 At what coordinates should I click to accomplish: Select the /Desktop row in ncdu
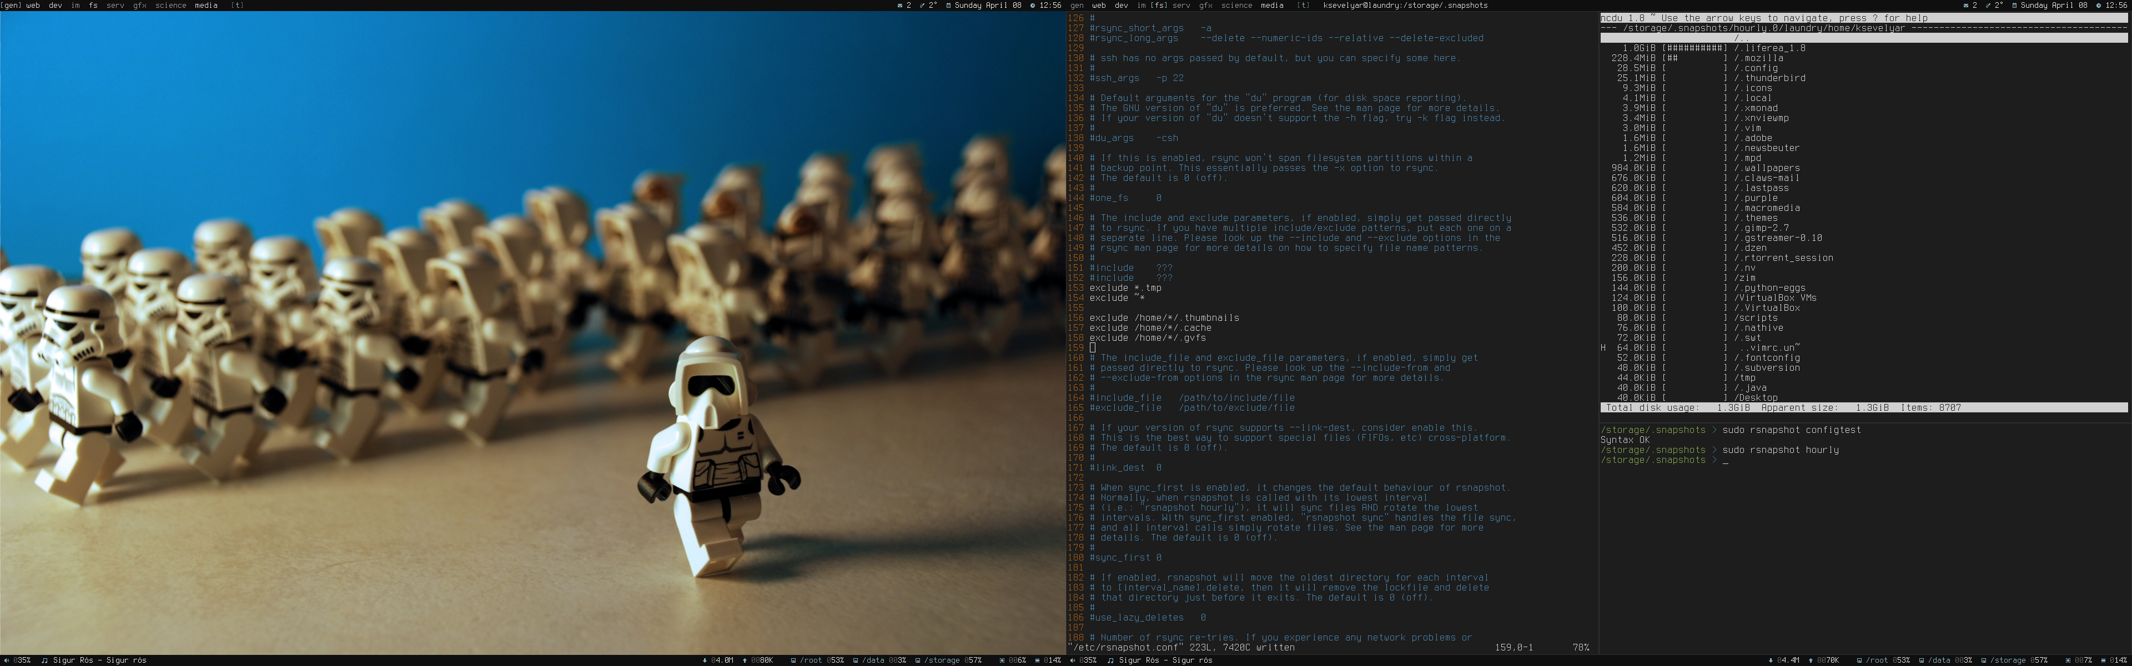tap(1864, 398)
